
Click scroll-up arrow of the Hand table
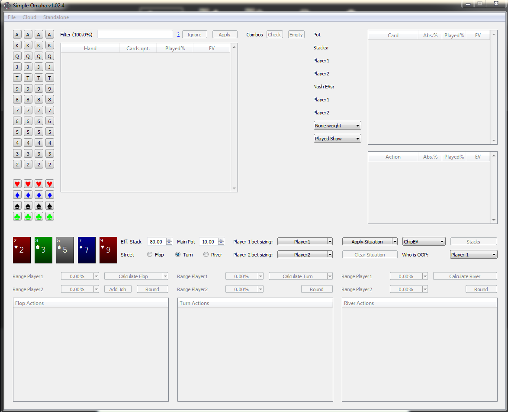(234, 47)
